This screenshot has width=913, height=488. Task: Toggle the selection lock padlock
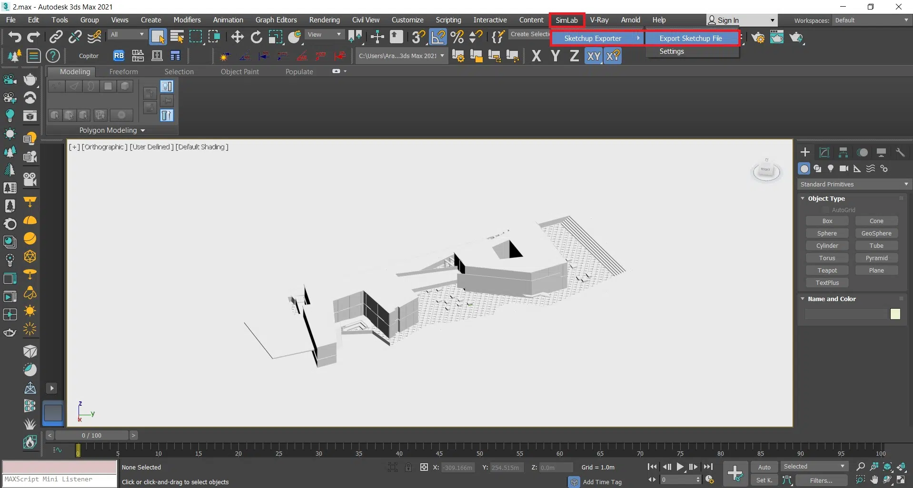click(x=408, y=467)
